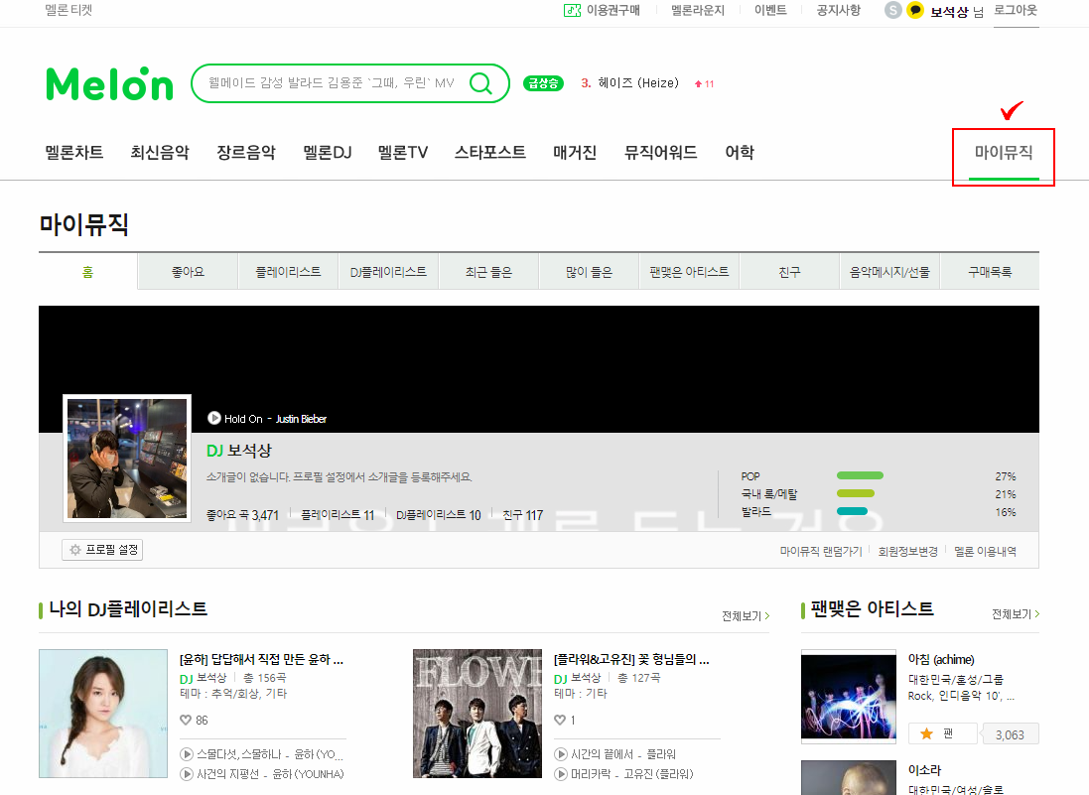The image size is (1089, 795).
Task: Click the 좋아요 곡 3,471 count
Action: coord(242,515)
